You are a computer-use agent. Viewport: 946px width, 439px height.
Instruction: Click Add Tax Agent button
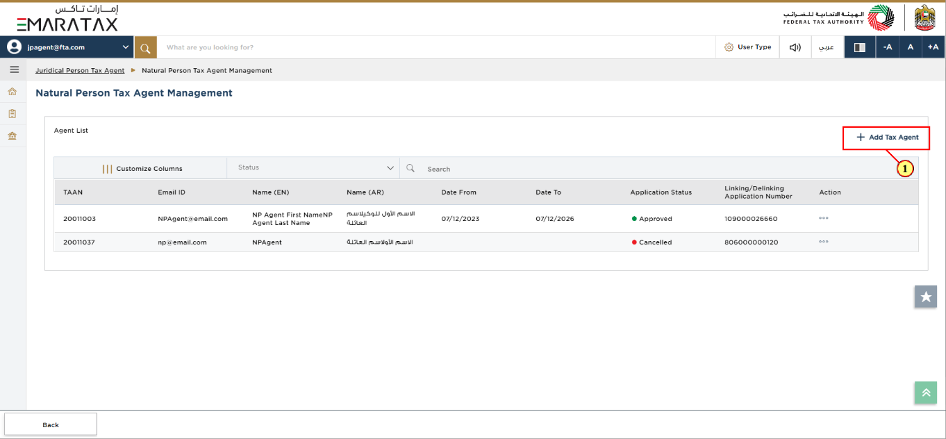click(x=886, y=138)
